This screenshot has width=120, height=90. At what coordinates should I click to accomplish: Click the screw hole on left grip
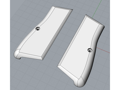click(38, 28)
